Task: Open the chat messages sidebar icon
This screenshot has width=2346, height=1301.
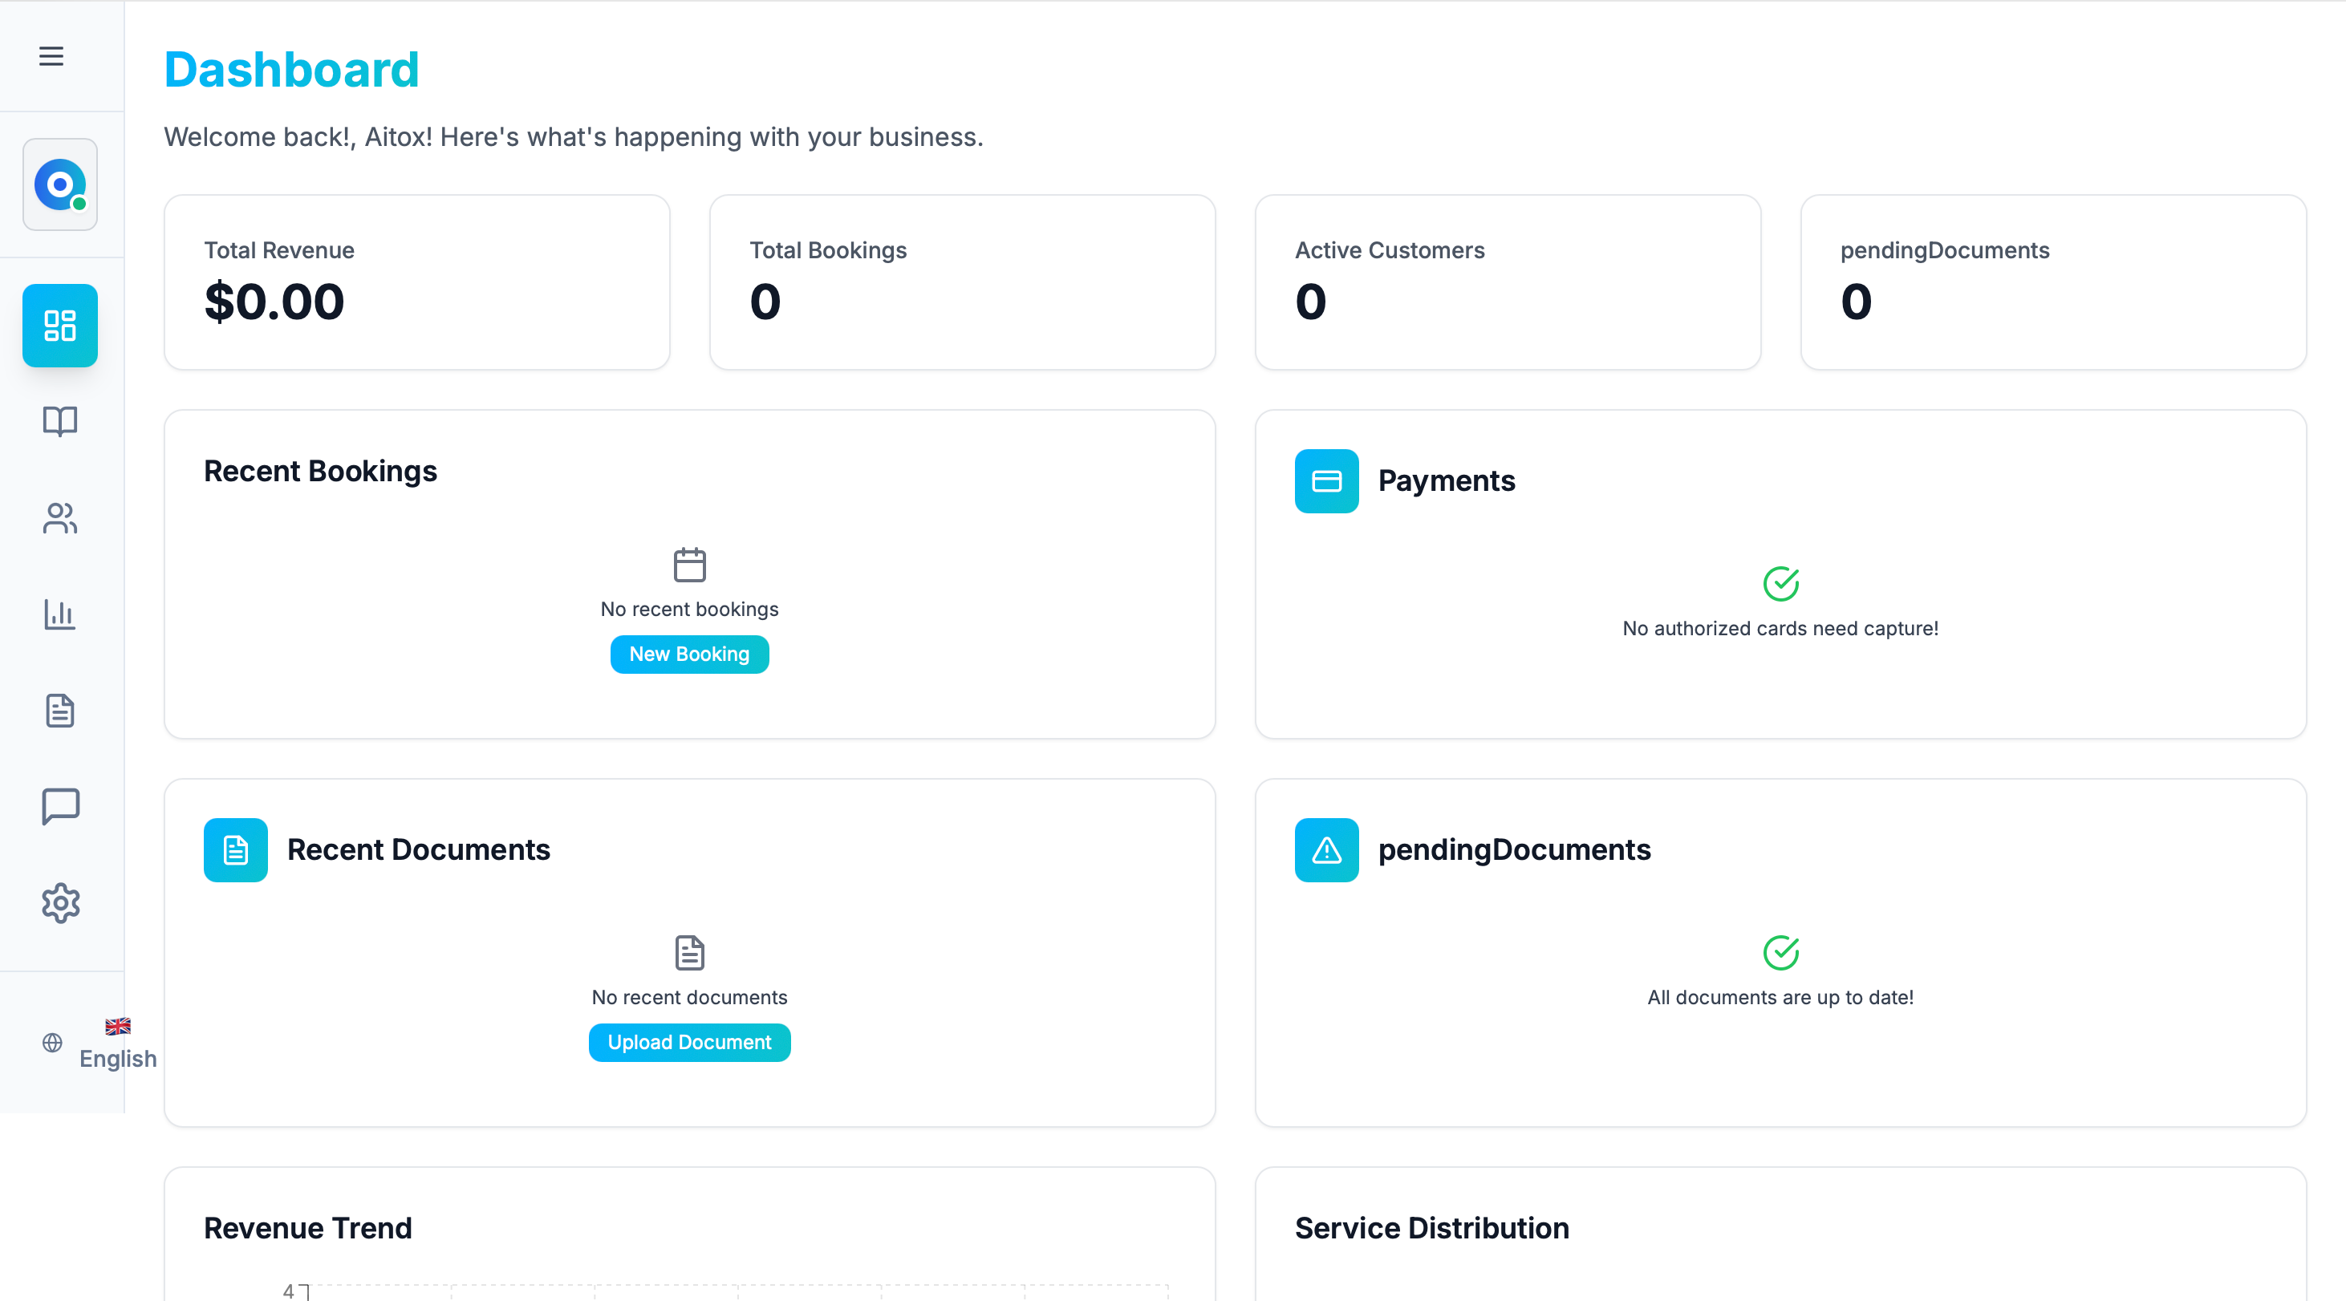Action: coord(60,807)
